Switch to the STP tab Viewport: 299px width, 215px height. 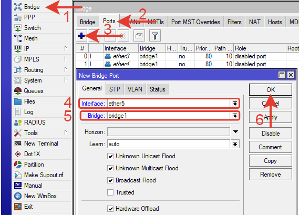pos(115,89)
